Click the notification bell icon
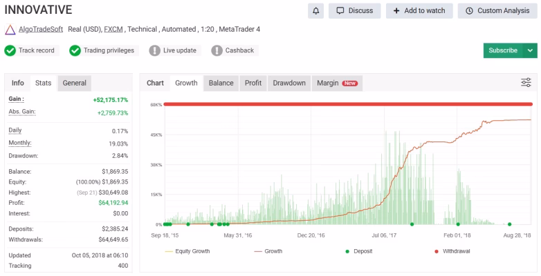Screen dimensions: 541x276 [x=315, y=11]
